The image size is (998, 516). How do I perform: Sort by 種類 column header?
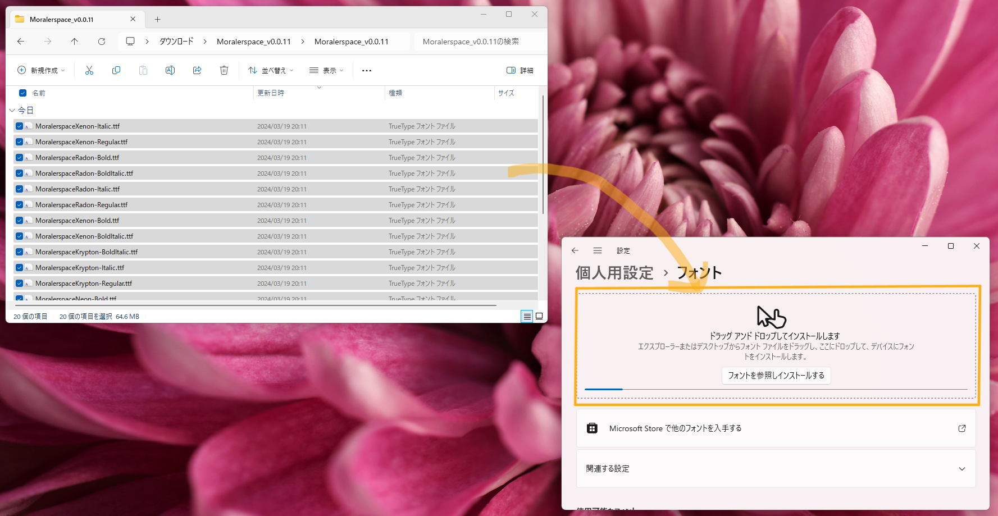click(395, 93)
